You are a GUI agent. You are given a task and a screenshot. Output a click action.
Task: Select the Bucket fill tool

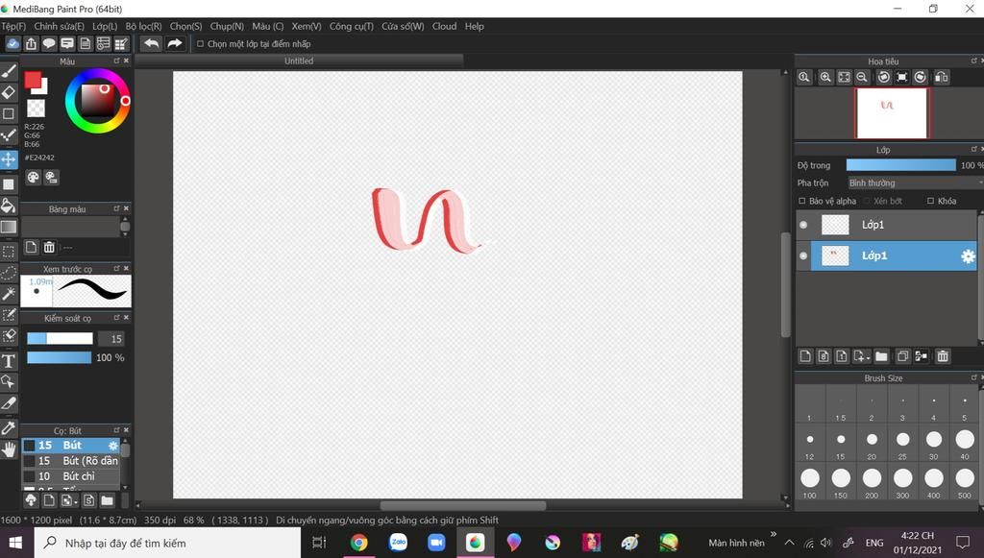point(9,206)
